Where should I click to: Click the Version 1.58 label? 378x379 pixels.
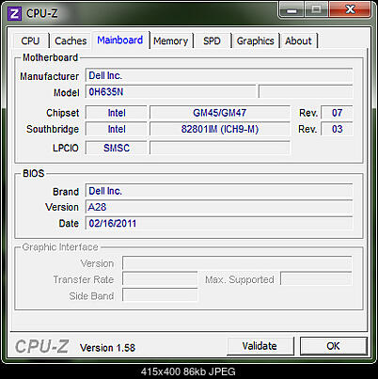pyautogui.click(x=107, y=348)
